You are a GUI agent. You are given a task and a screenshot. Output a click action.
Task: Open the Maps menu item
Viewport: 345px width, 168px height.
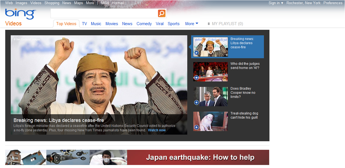(x=78, y=3)
